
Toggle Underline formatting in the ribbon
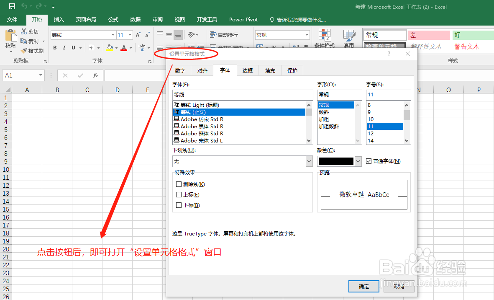[x=73, y=48]
